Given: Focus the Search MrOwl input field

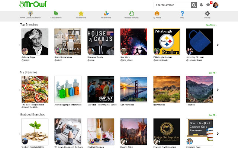Looking at the screenshot, I should point(172,5).
